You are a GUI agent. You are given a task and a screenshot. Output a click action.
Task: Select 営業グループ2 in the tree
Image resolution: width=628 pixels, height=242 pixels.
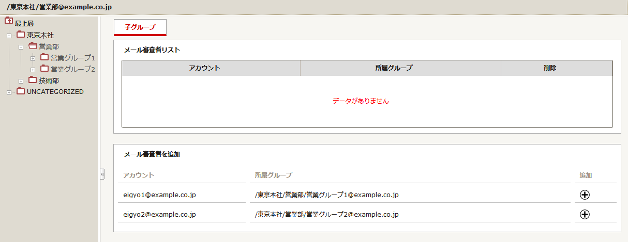tap(73, 69)
